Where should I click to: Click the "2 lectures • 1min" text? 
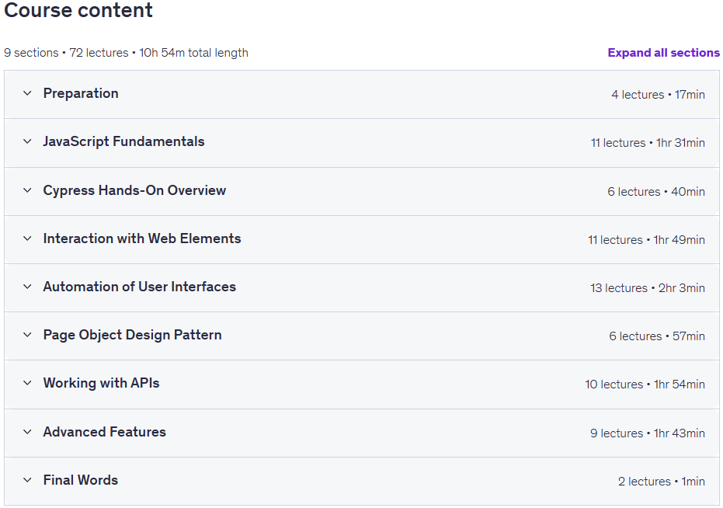coord(661,482)
